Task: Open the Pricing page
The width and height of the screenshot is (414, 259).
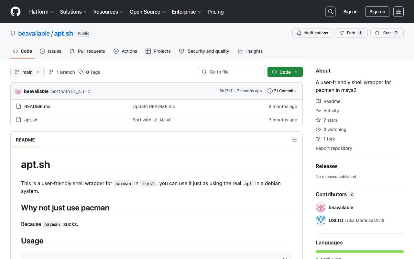Action: 215,12
